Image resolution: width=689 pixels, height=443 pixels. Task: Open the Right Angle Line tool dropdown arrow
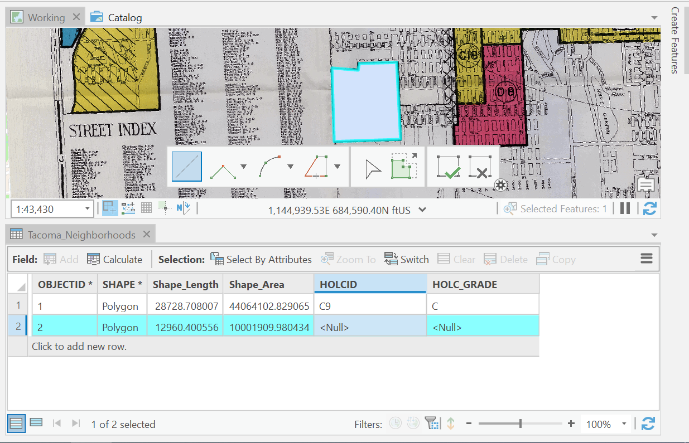[x=243, y=167]
